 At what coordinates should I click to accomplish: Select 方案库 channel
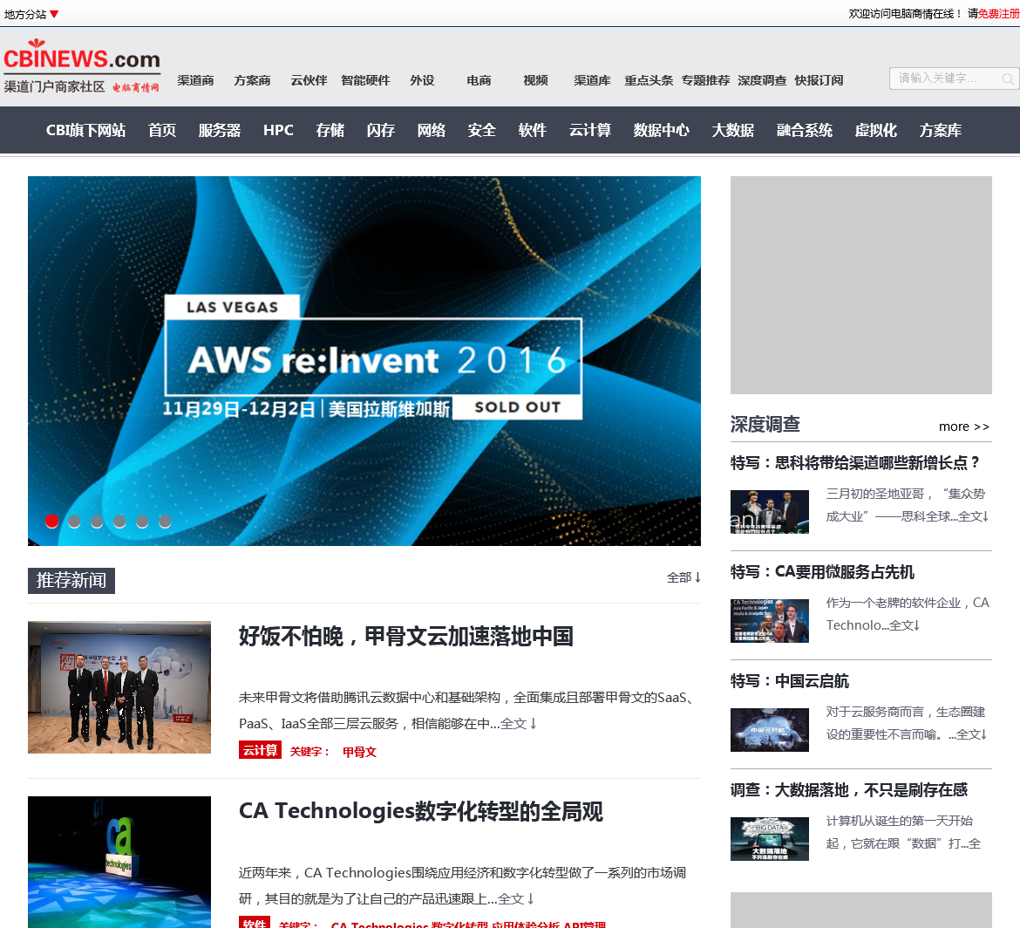pyautogui.click(x=941, y=130)
